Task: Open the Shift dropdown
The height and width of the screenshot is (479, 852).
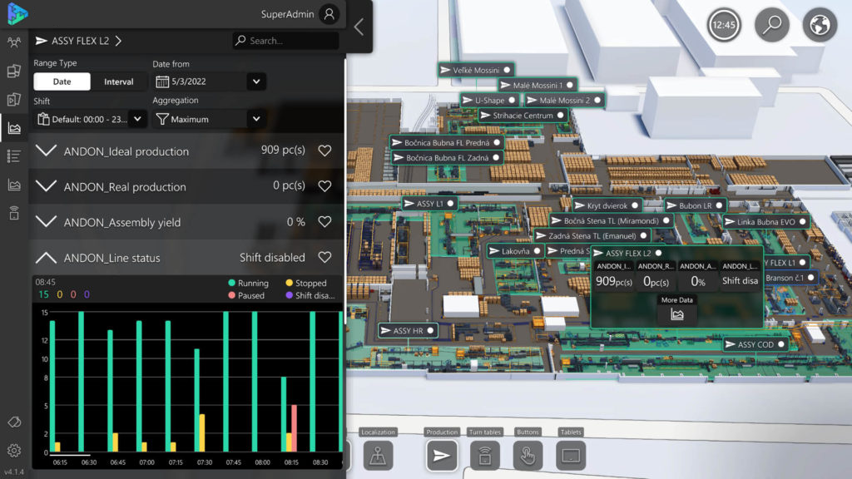Action: [x=91, y=119]
